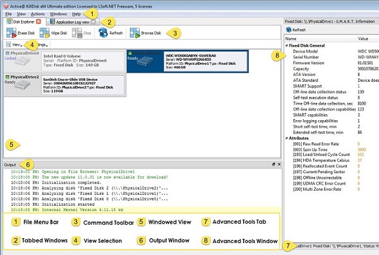Toggle the PhysicalDrive0 checkbox
The image size is (379, 255).
(7, 53)
